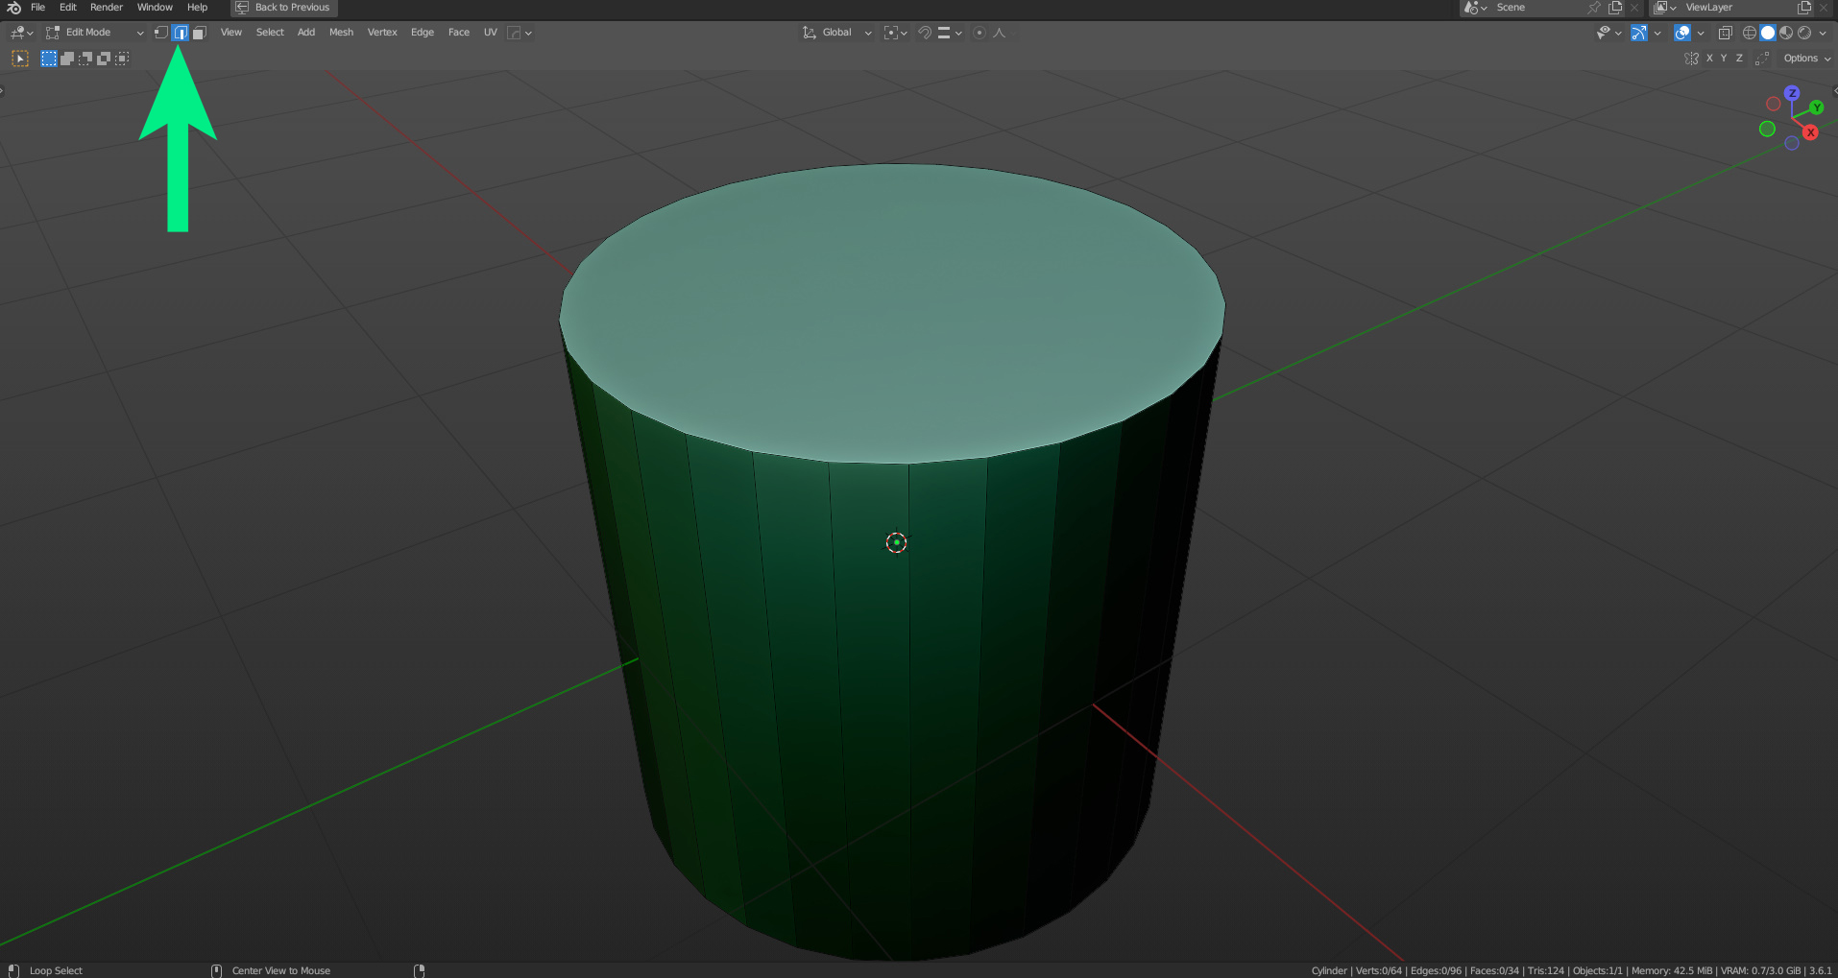
Task: Toggle viewport overlays button
Action: point(1682,33)
